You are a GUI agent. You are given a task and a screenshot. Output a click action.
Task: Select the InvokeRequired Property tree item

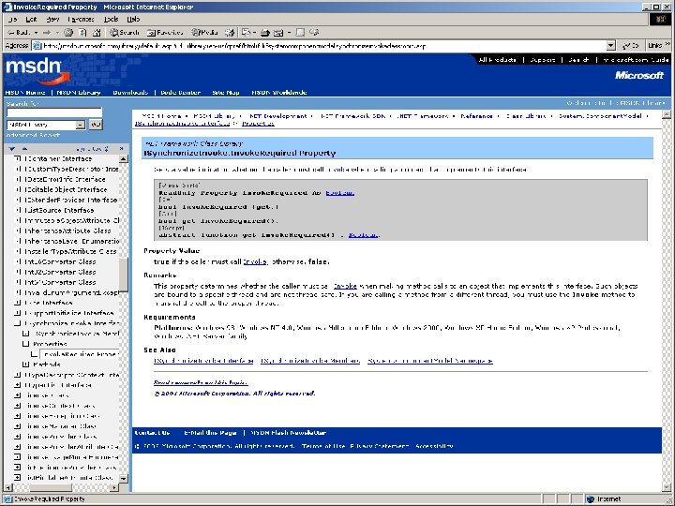tap(80, 354)
